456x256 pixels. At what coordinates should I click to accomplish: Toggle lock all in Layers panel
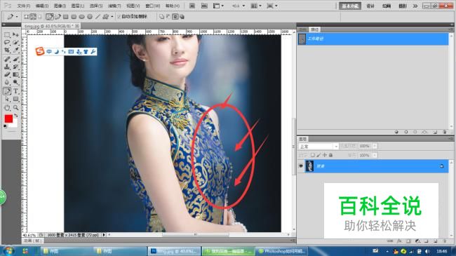(x=330, y=155)
